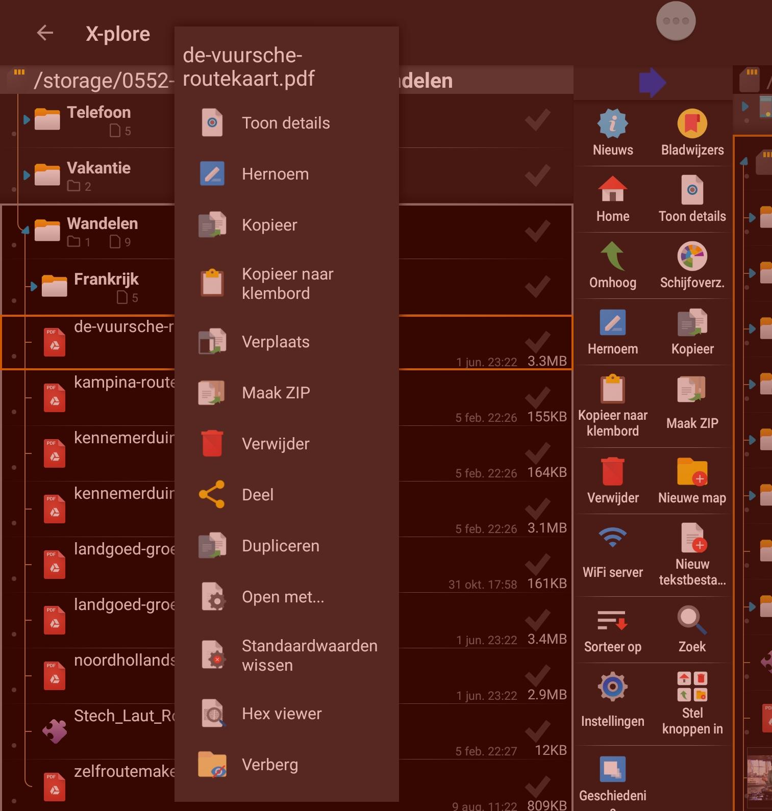Click the image thumbnail in right pane
Viewport: 772px width, 811px height.
(759, 779)
